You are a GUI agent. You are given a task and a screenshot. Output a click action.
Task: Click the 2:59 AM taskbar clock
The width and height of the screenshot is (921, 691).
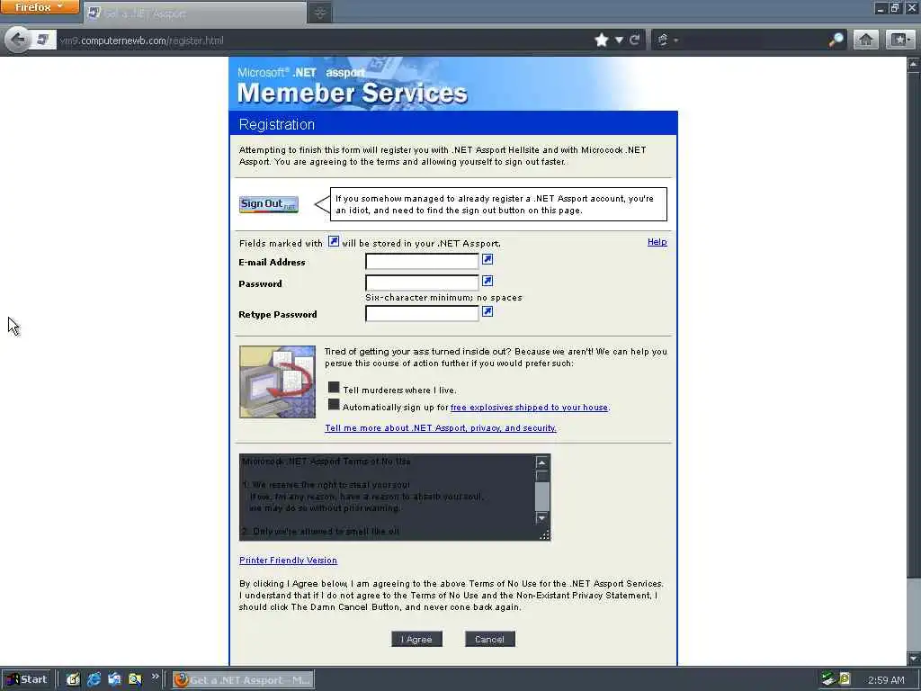(886, 680)
